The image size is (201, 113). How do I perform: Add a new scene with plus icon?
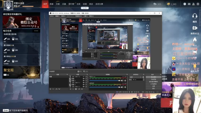point(51,89)
